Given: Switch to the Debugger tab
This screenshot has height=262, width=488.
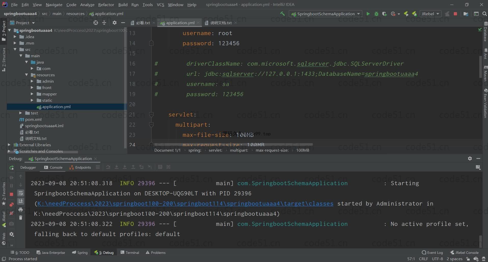Looking at the screenshot, I should tap(28, 167).
